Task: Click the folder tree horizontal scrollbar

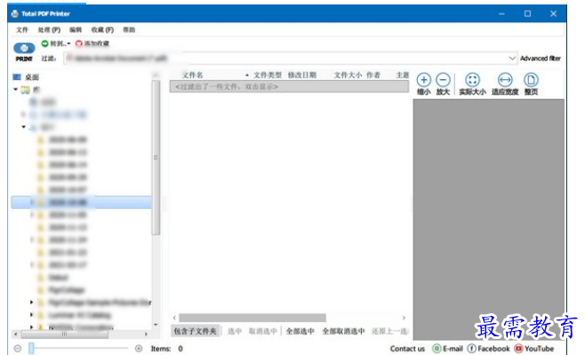Action: tap(65, 335)
